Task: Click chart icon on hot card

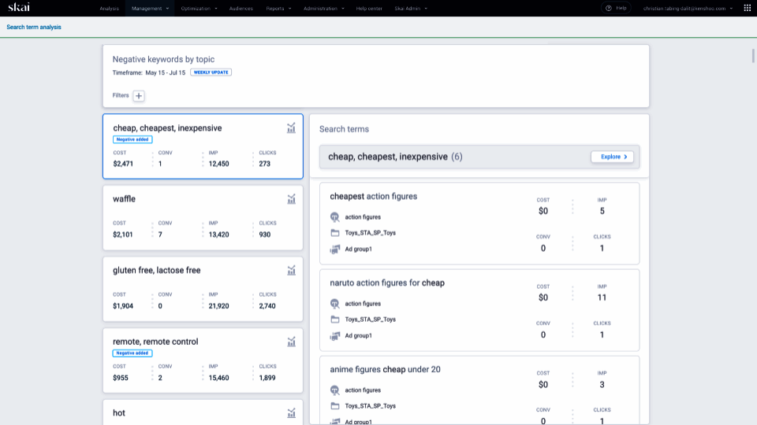Action: point(291,412)
